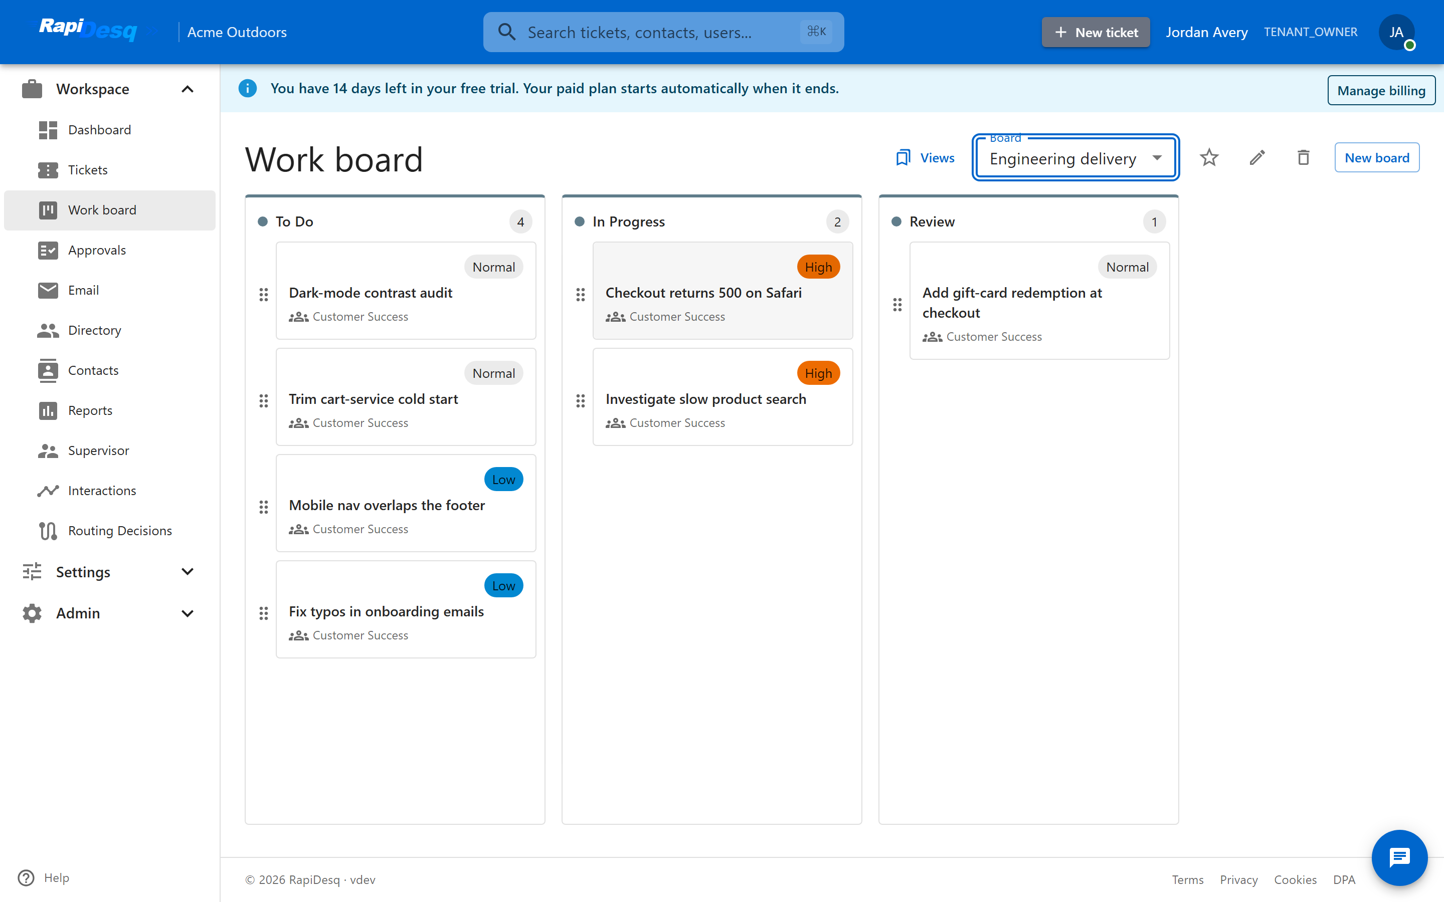Click High priority badge on Investigate slow product search
1444x902 pixels.
(818, 373)
